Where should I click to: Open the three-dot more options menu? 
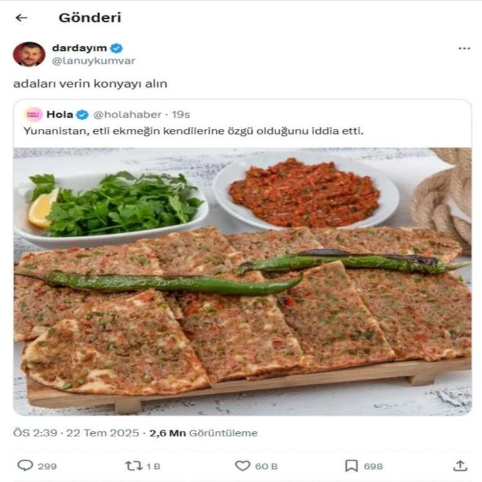pyautogui.click(x=464, y=49)
